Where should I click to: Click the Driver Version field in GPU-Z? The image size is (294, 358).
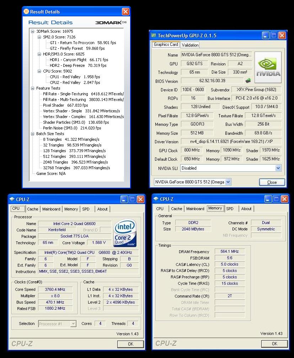click(x=231, y=141)
